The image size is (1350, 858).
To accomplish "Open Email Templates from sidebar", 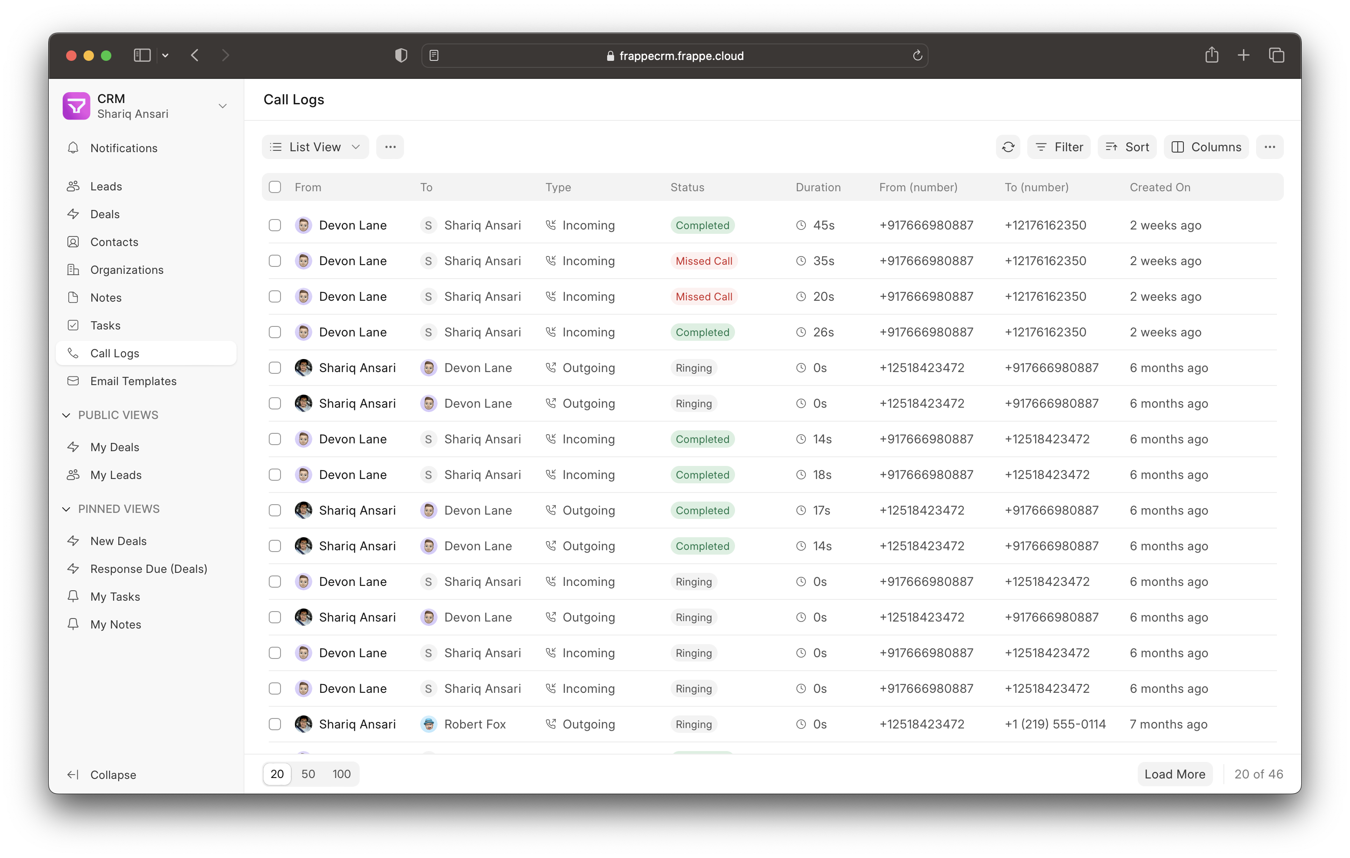I will pos(133,381).
